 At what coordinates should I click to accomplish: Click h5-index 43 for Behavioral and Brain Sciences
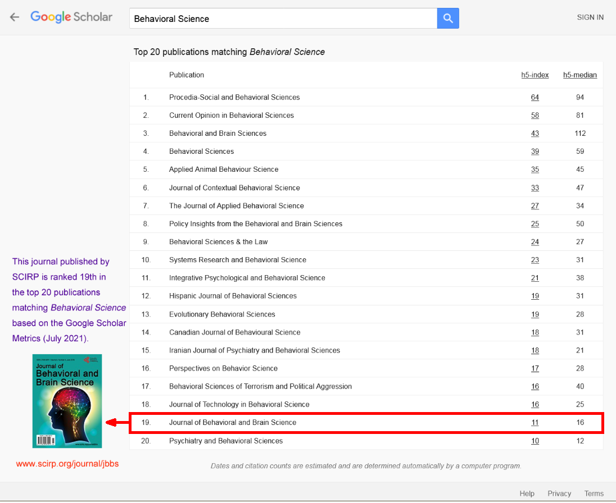click(x=535, y=134)
